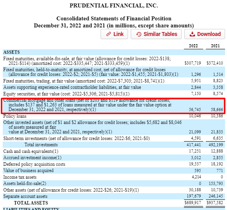Viewport: 227px width, 210px height.
Task: Click the 771 business acquired value
Action: pos(220,171)
